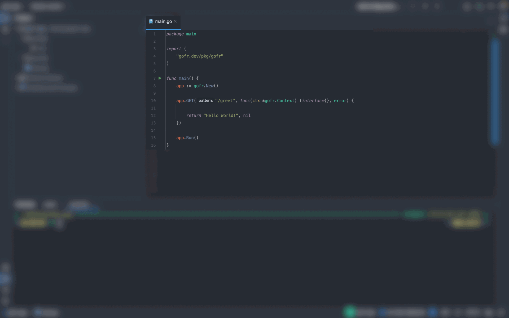Click the Context type in gofr.Context
Viewport: 509px width, 318px height.
coord(286,101)
